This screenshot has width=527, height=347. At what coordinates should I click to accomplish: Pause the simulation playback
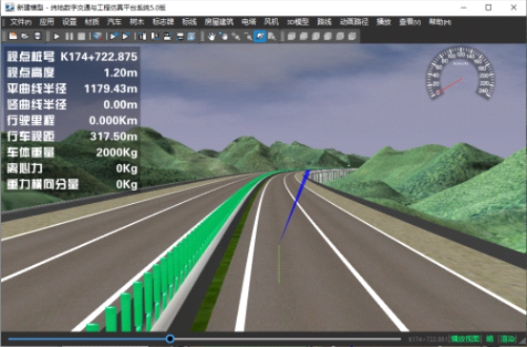click(x=69, y=36)
